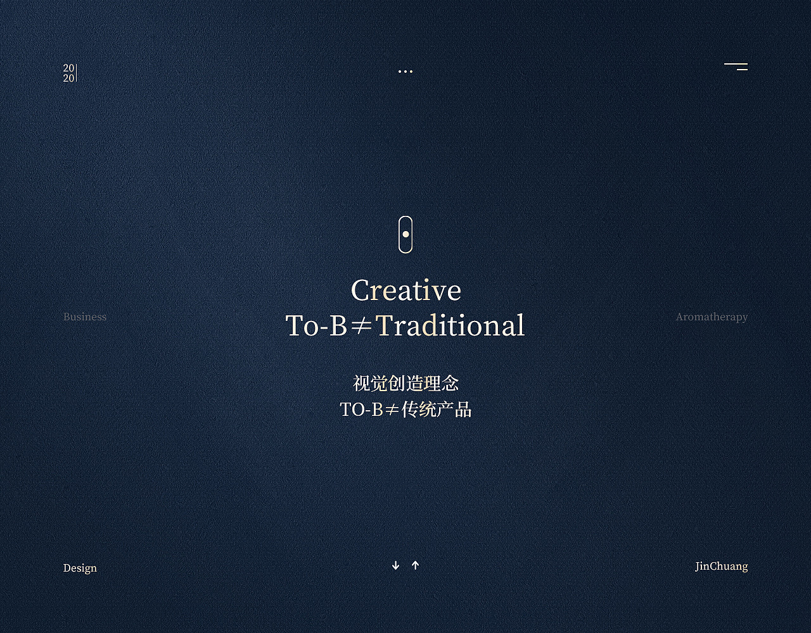The image size is (811, 633).
Task: Click the 2020 year logo
Action: click(70, 73)
